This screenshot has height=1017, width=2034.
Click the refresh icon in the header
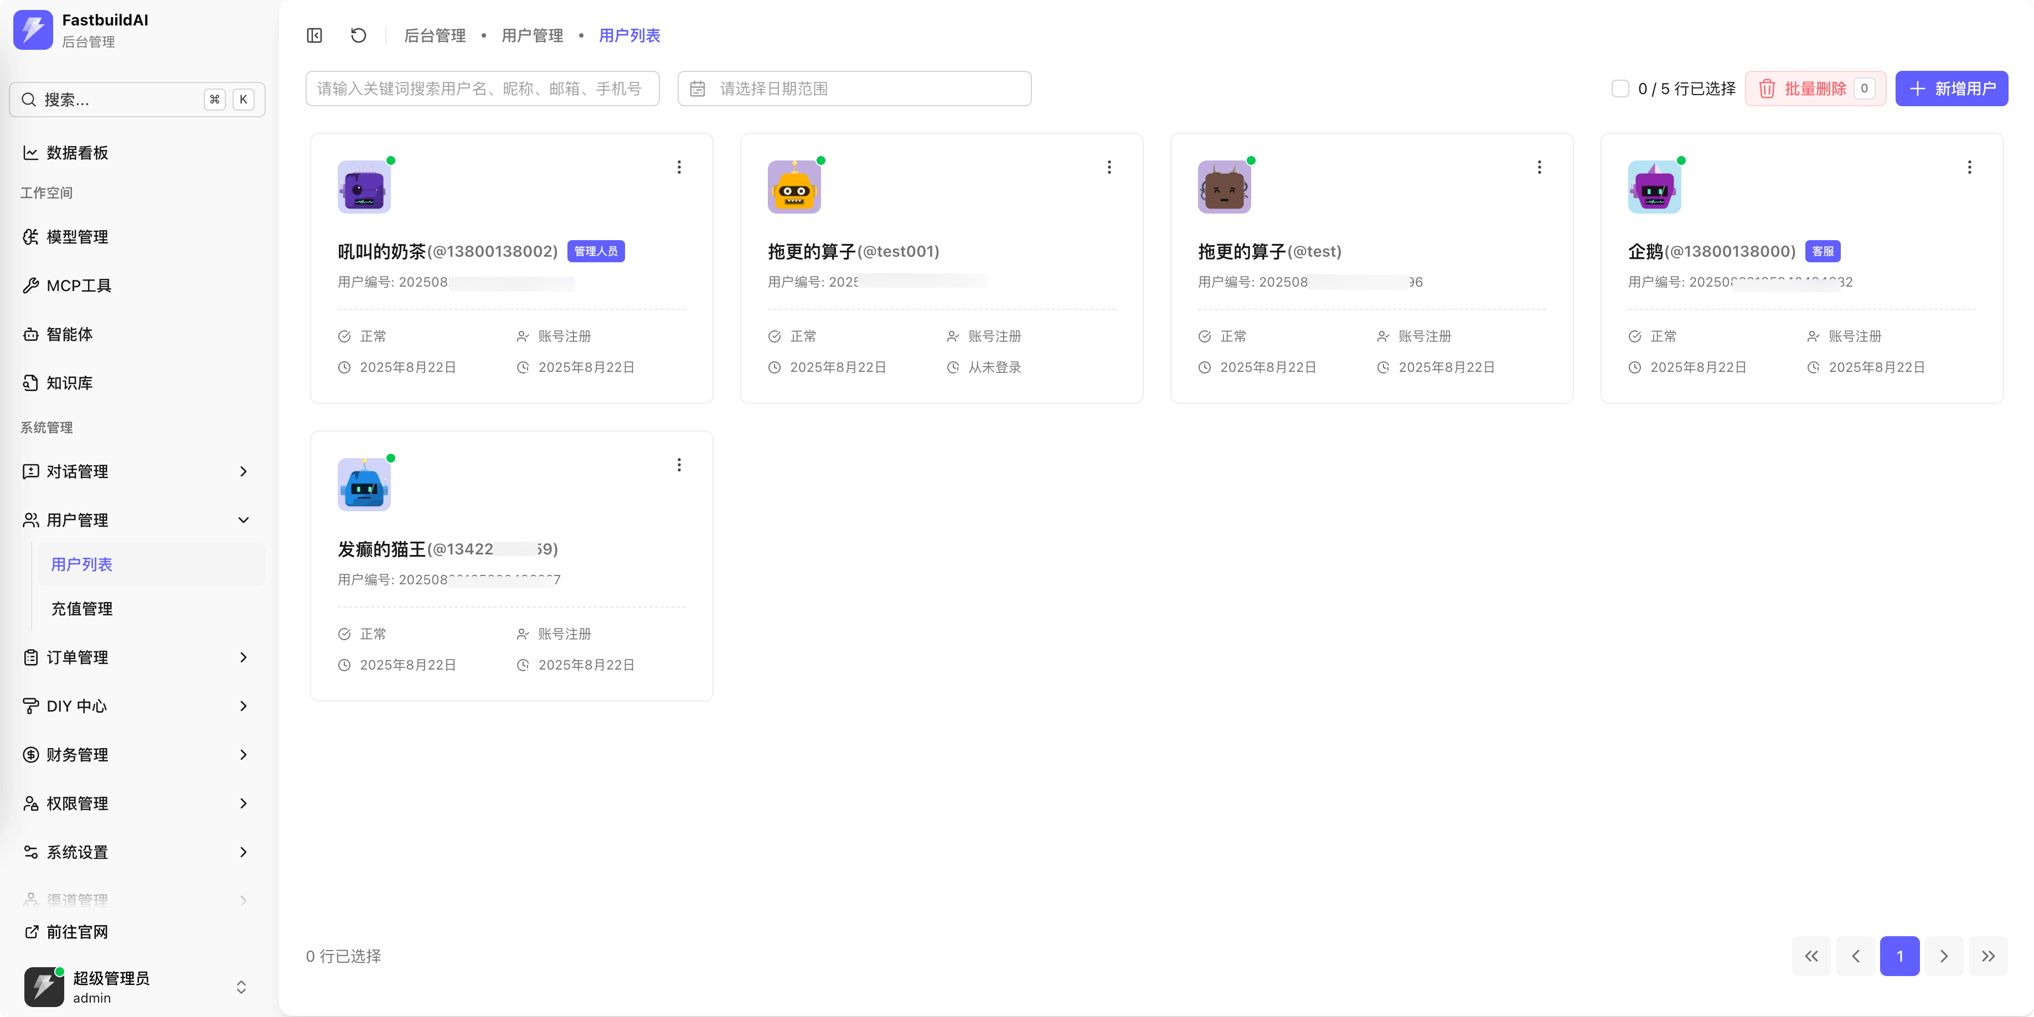[359, 35]
